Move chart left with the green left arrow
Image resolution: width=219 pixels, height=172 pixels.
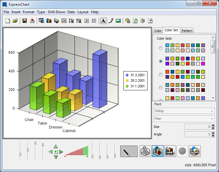50,152
